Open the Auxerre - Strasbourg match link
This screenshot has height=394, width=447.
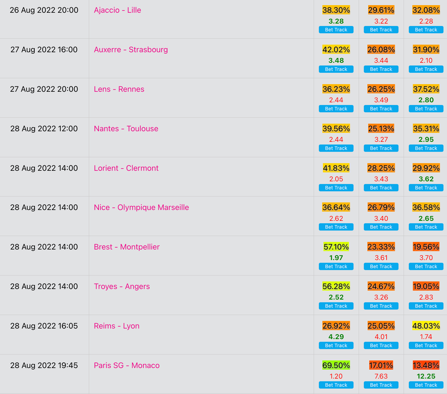click(131, 50)
